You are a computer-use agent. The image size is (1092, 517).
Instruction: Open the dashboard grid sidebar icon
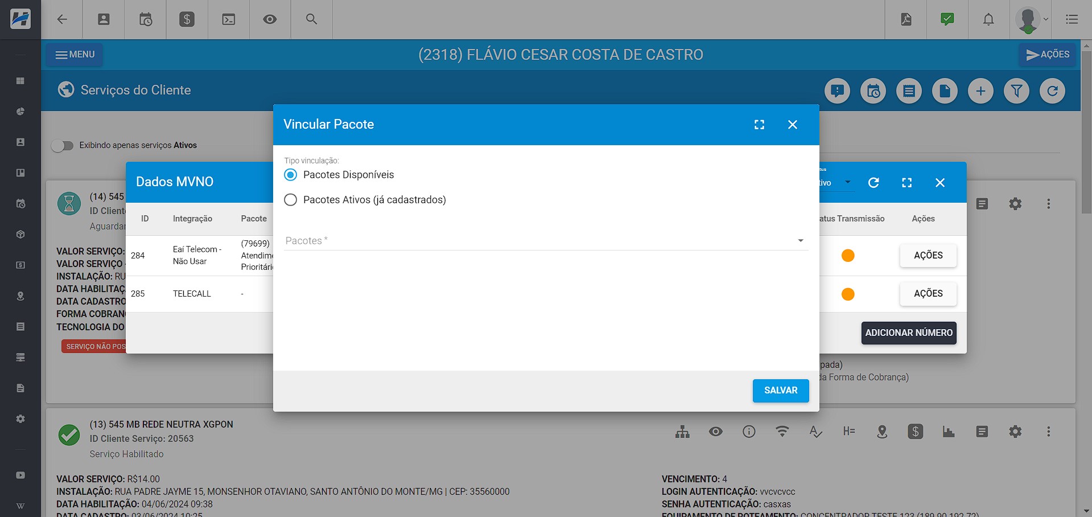(x=20, y=81)
